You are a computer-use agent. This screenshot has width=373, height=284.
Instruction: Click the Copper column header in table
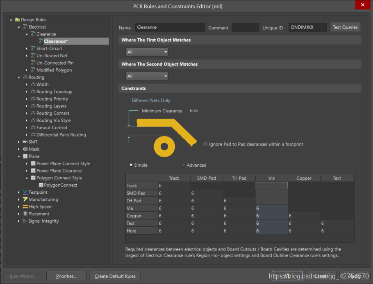point(304,178)
